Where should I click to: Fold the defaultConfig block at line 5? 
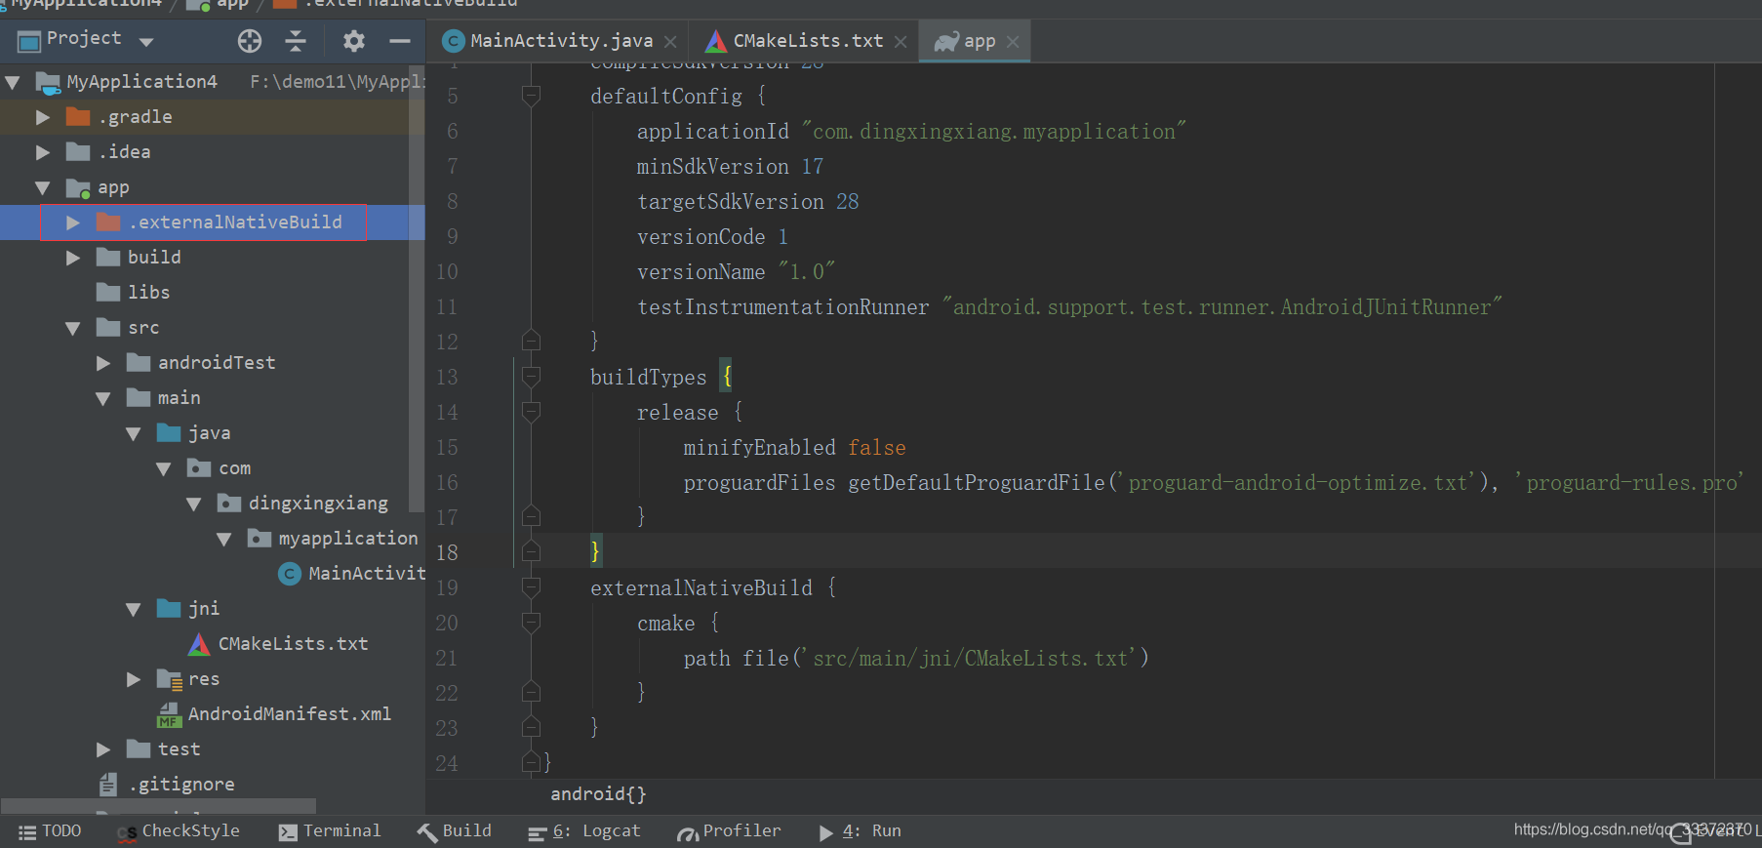[532, 96]
